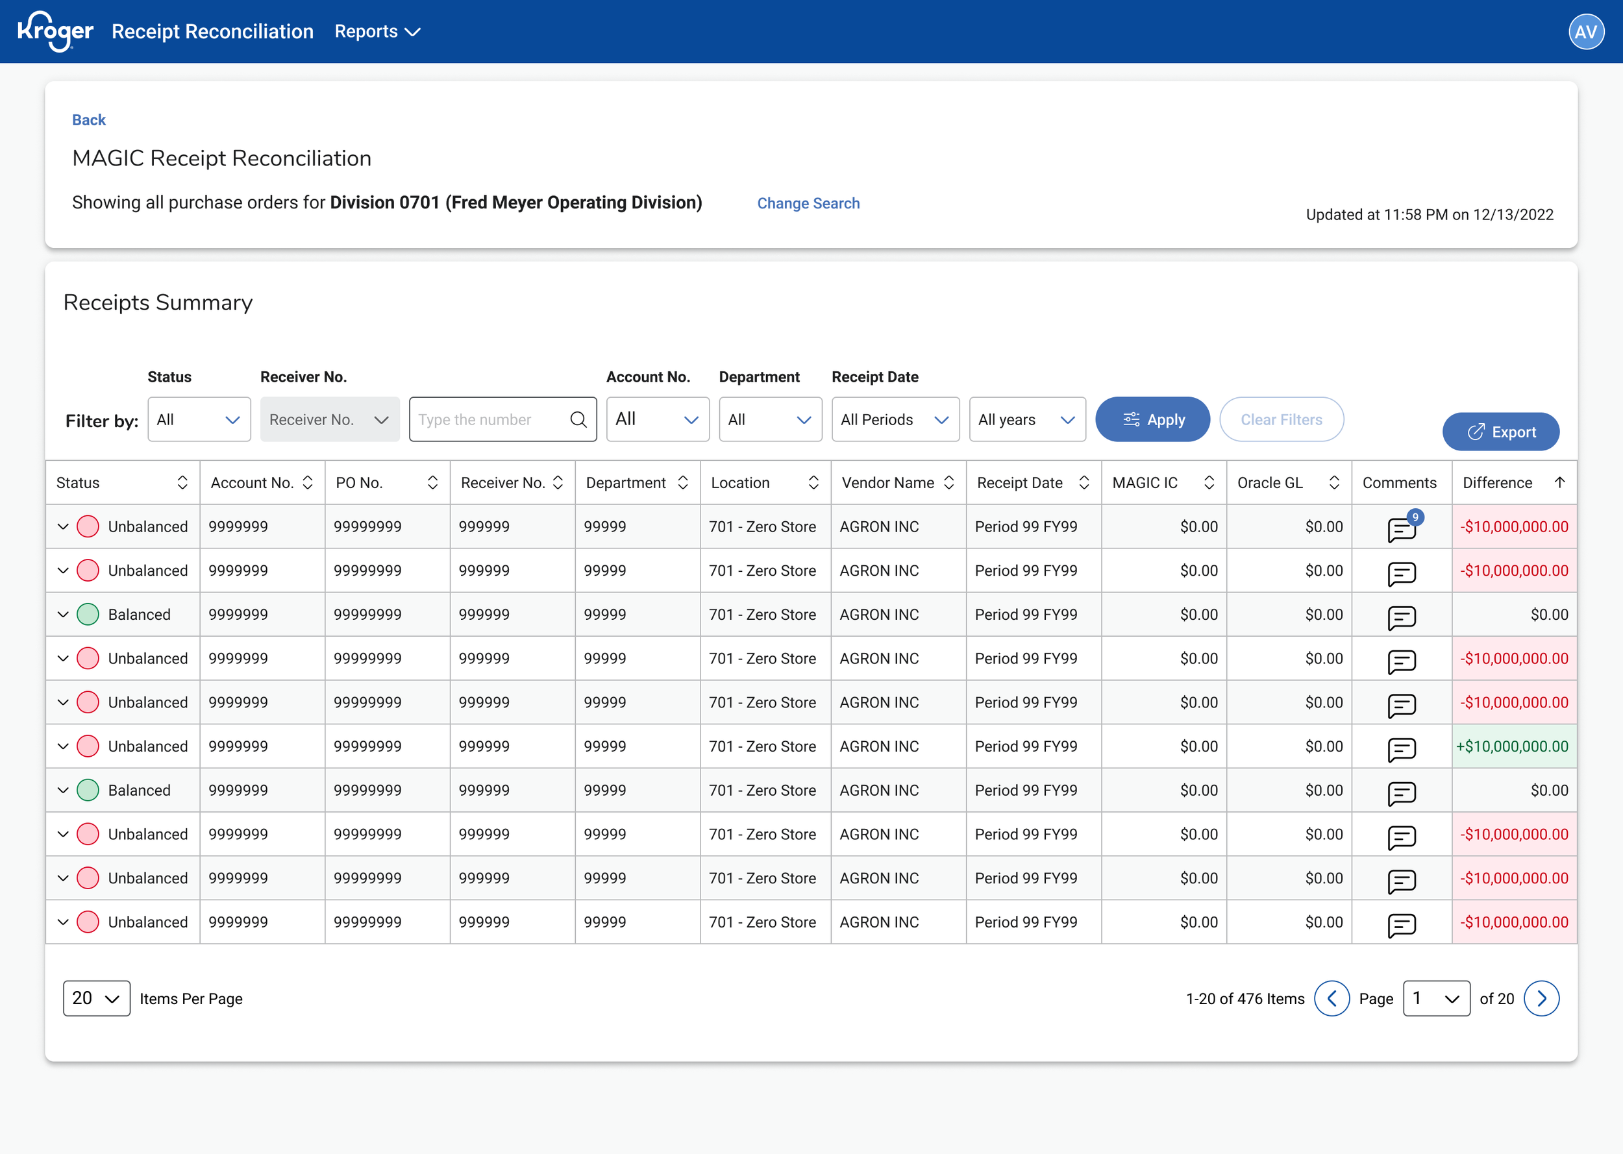Open the All Periods dropdown

[895, 419]
